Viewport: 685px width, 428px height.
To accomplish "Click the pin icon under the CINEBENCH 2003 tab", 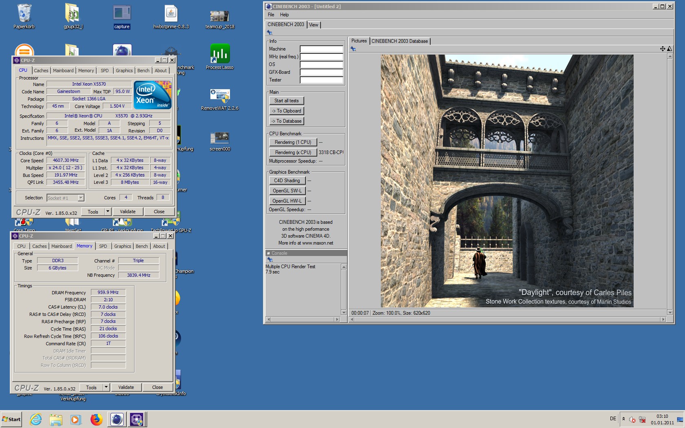I will click(270, 33).
